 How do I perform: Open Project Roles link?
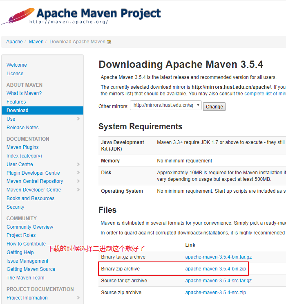pos(21,235)
